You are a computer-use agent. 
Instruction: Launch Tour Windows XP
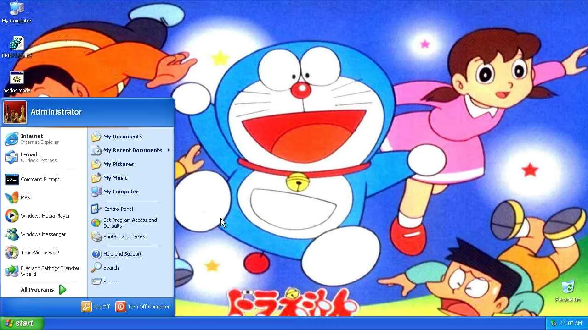pyautogui.click(x=44, y=253)
